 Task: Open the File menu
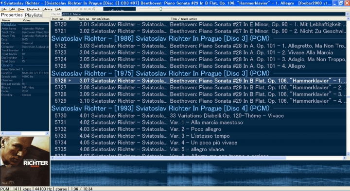coord(4,9)
